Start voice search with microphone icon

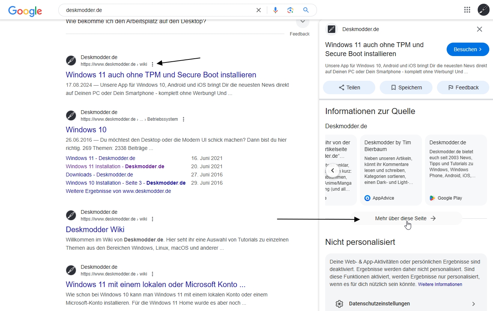coord(275,10)
